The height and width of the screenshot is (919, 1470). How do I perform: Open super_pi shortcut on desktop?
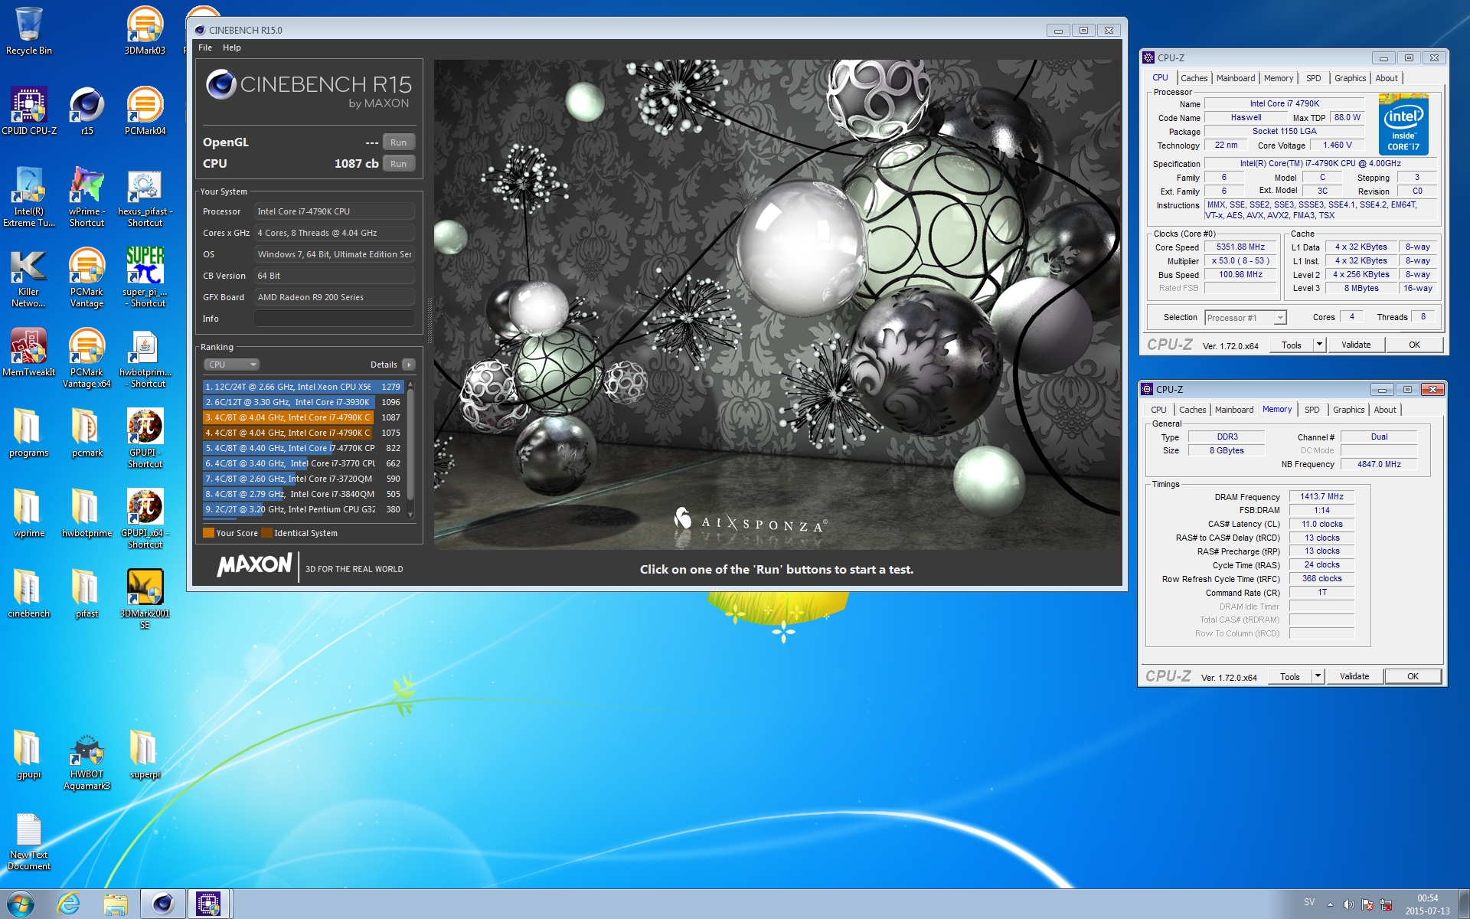[145, 277]
